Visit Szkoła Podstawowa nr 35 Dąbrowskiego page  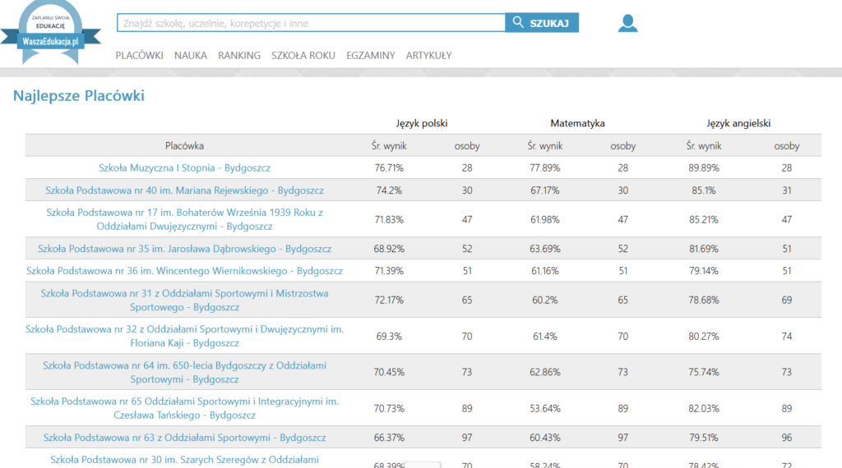[x=184, y=249]
